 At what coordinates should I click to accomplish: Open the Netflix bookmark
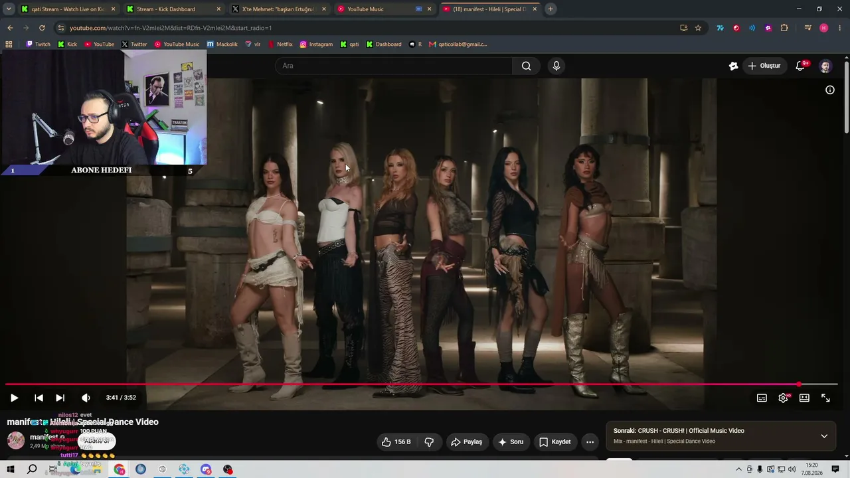click(280, 44)
